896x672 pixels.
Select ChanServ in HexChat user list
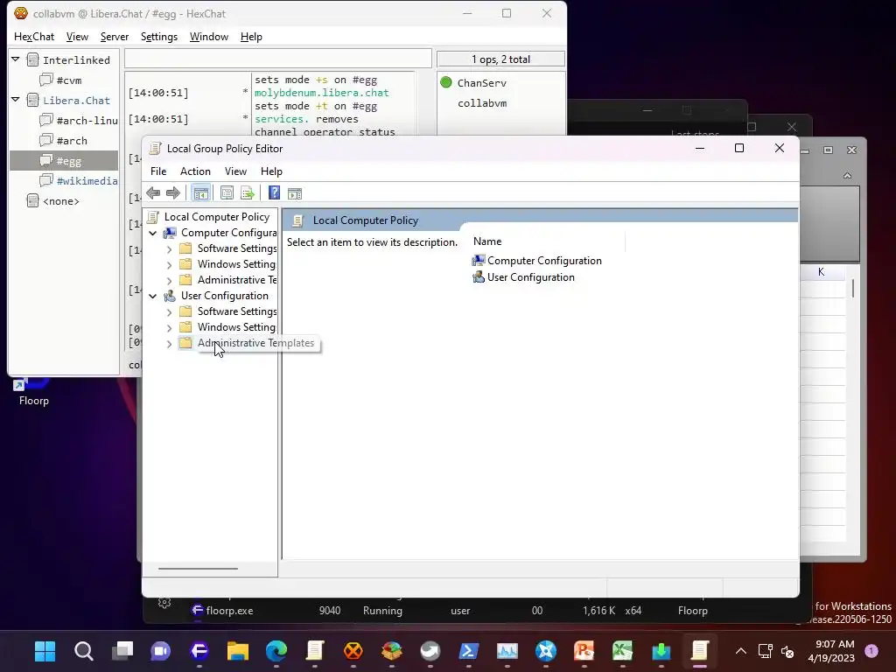click(x=482, y=83)
